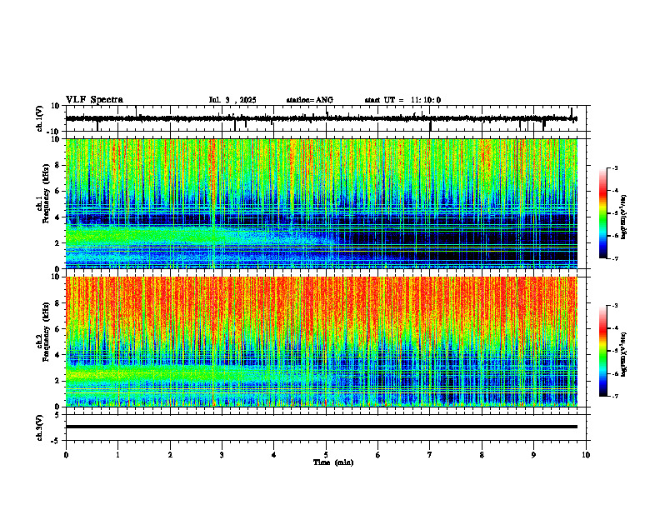Viewport: 660px width, 510px height.
Task: Click the time-axis tick label "0"
Action: click(x=66, y=455)
